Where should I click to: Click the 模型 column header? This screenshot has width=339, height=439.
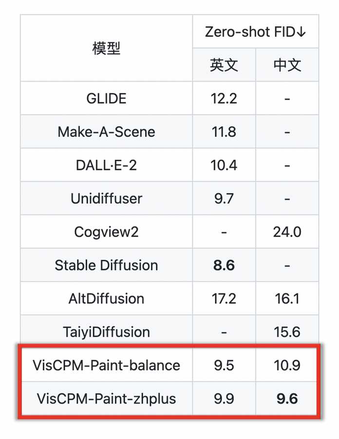coord(107,48)
